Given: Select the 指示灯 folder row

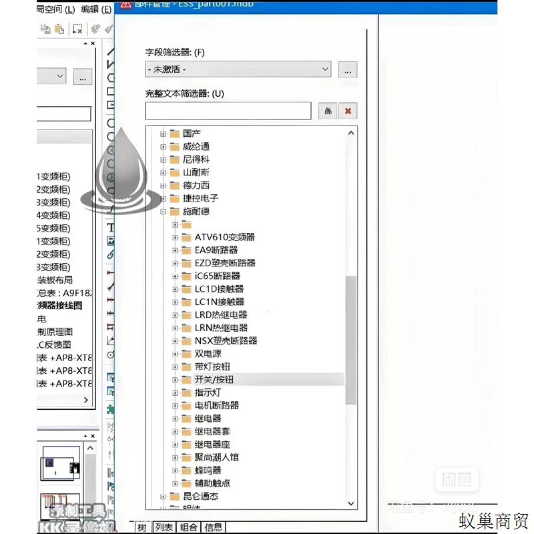Looking at the screenshot, I should [x=208, y=392].
